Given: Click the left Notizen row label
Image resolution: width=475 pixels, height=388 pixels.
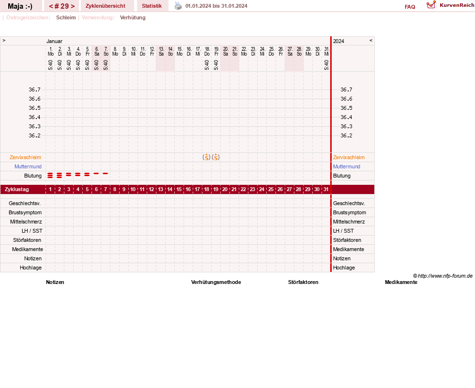Looking at the screenshot, I should (x=33, y=258).
